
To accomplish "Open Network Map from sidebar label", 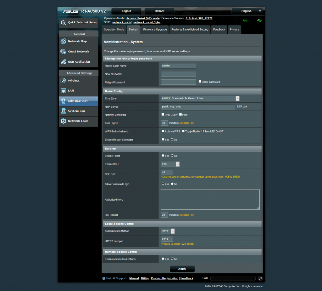I will (77, 41).
